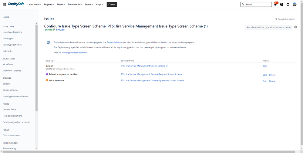Viewport: 303px width, 153px height.
Task: Click the purple Submit a request issue icon
Action: (x=47, y=74)
